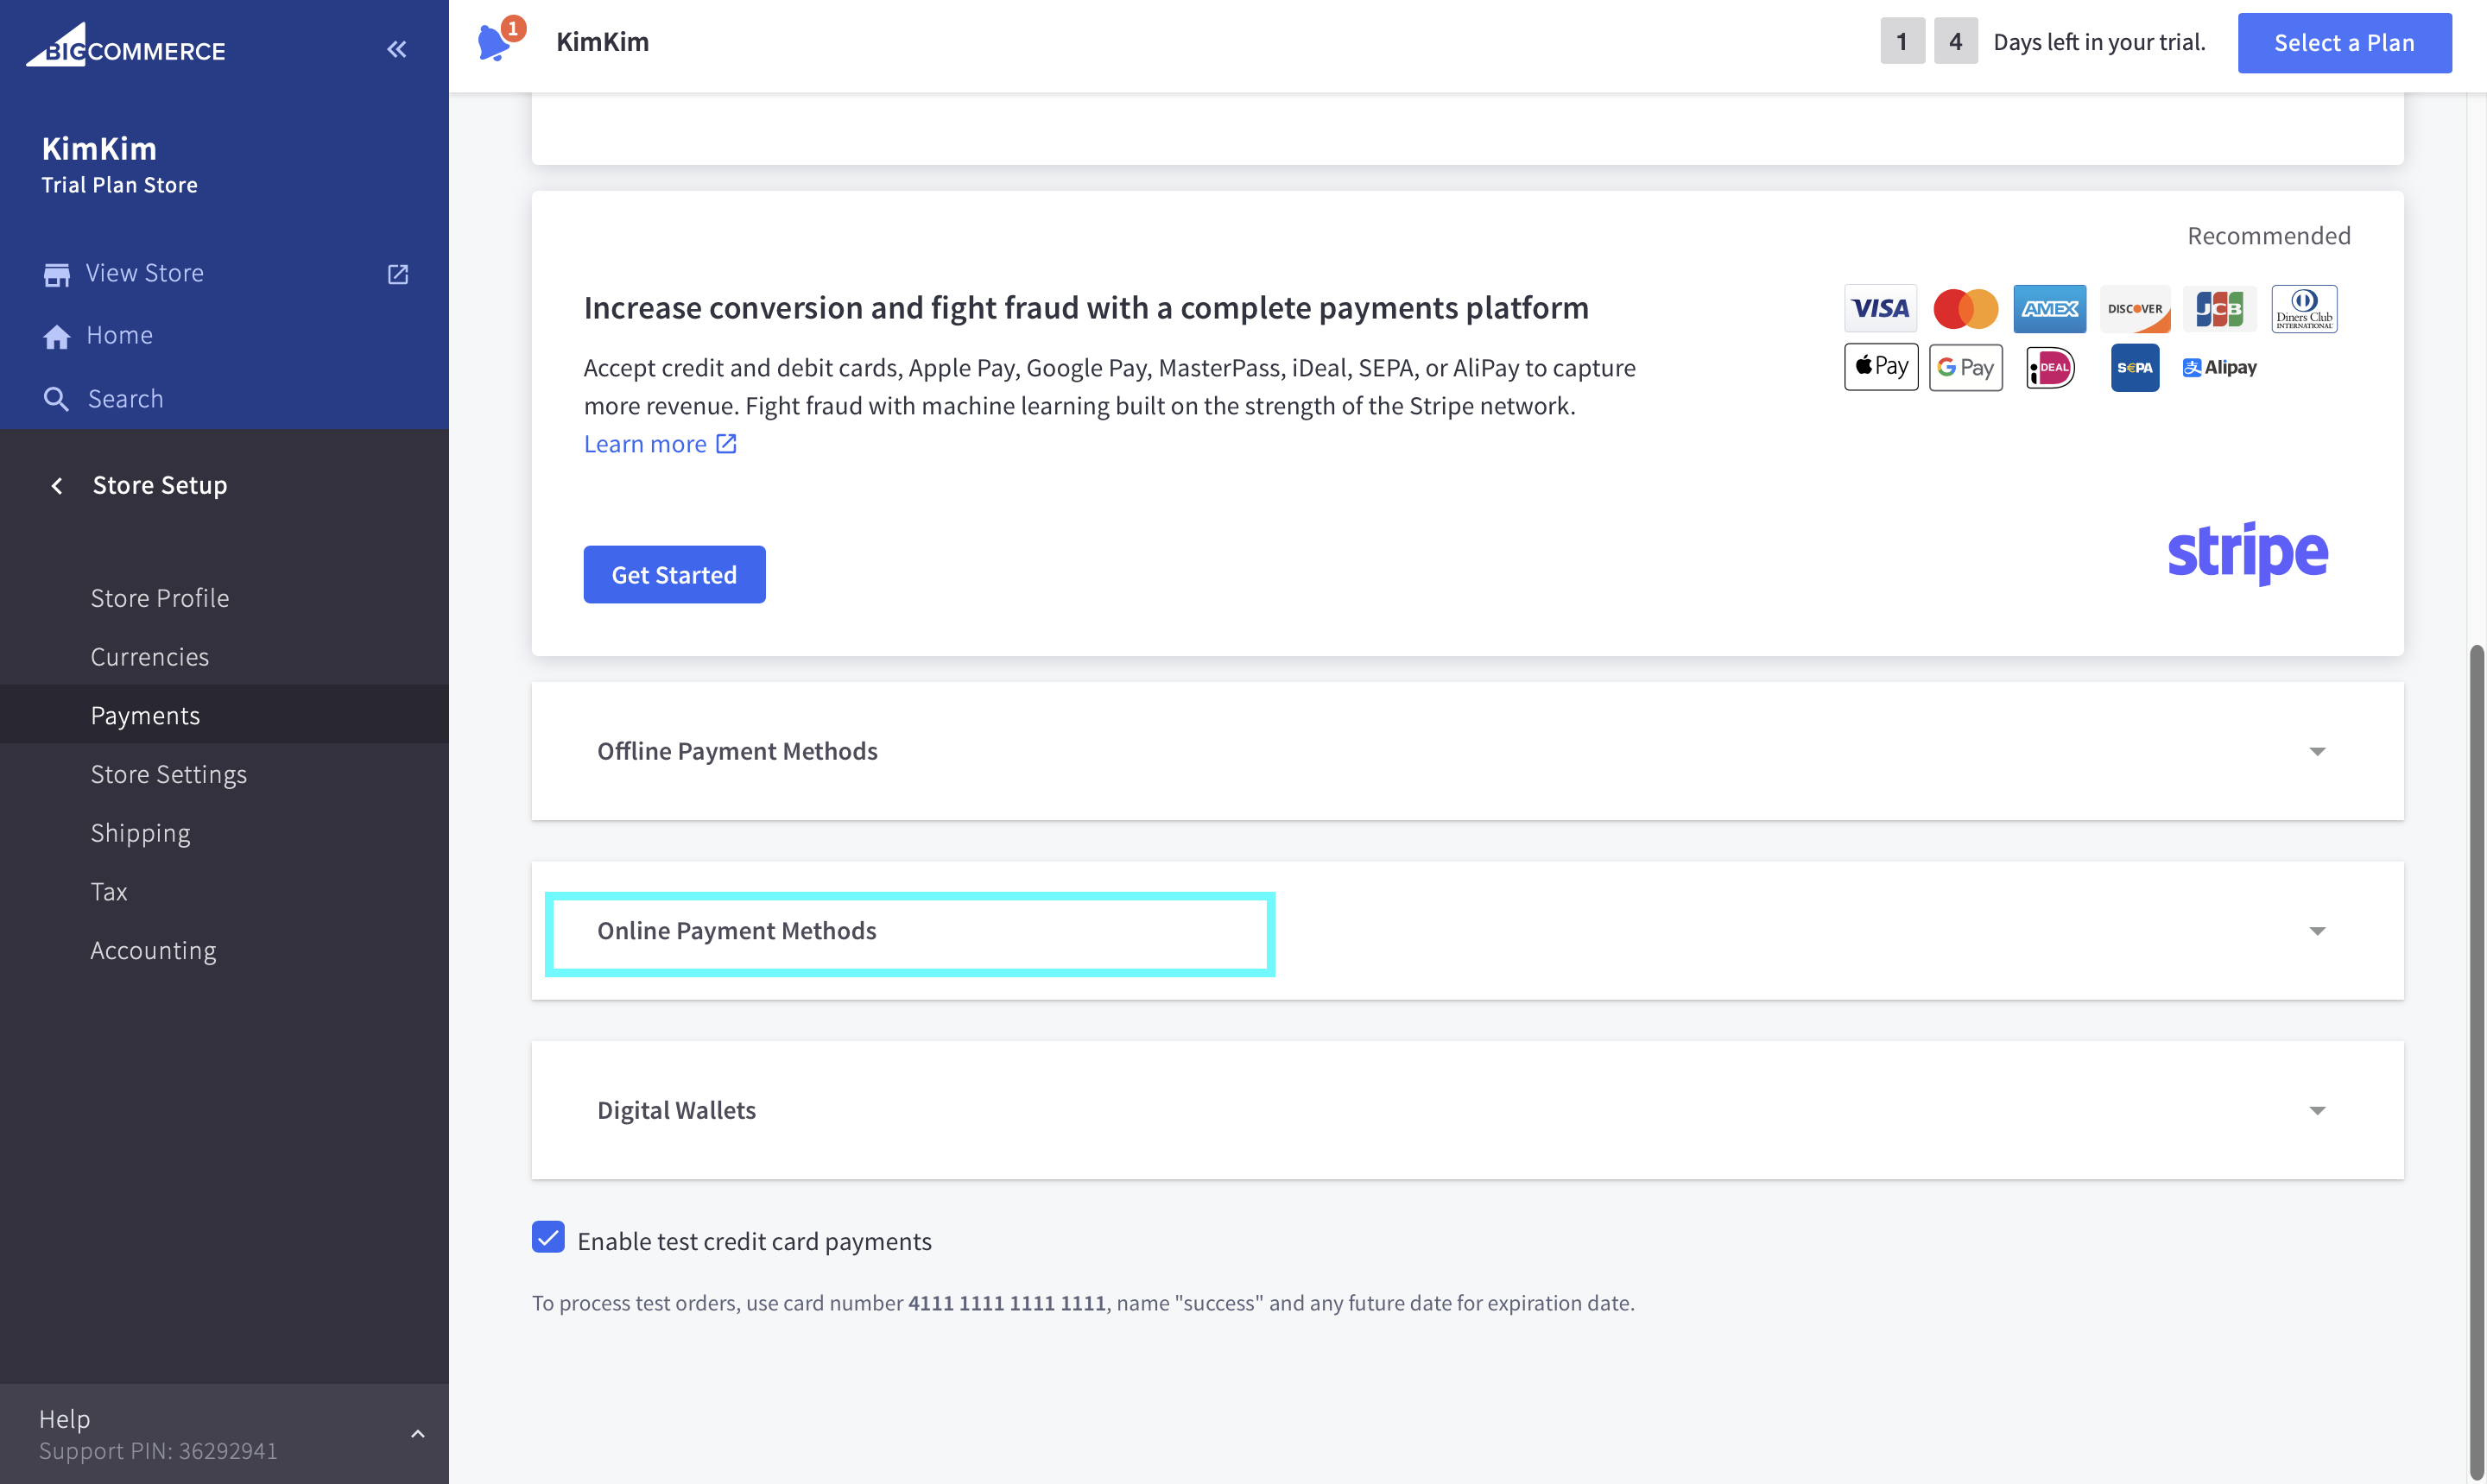Go back using Store Setup arrow

click(57, 486)
